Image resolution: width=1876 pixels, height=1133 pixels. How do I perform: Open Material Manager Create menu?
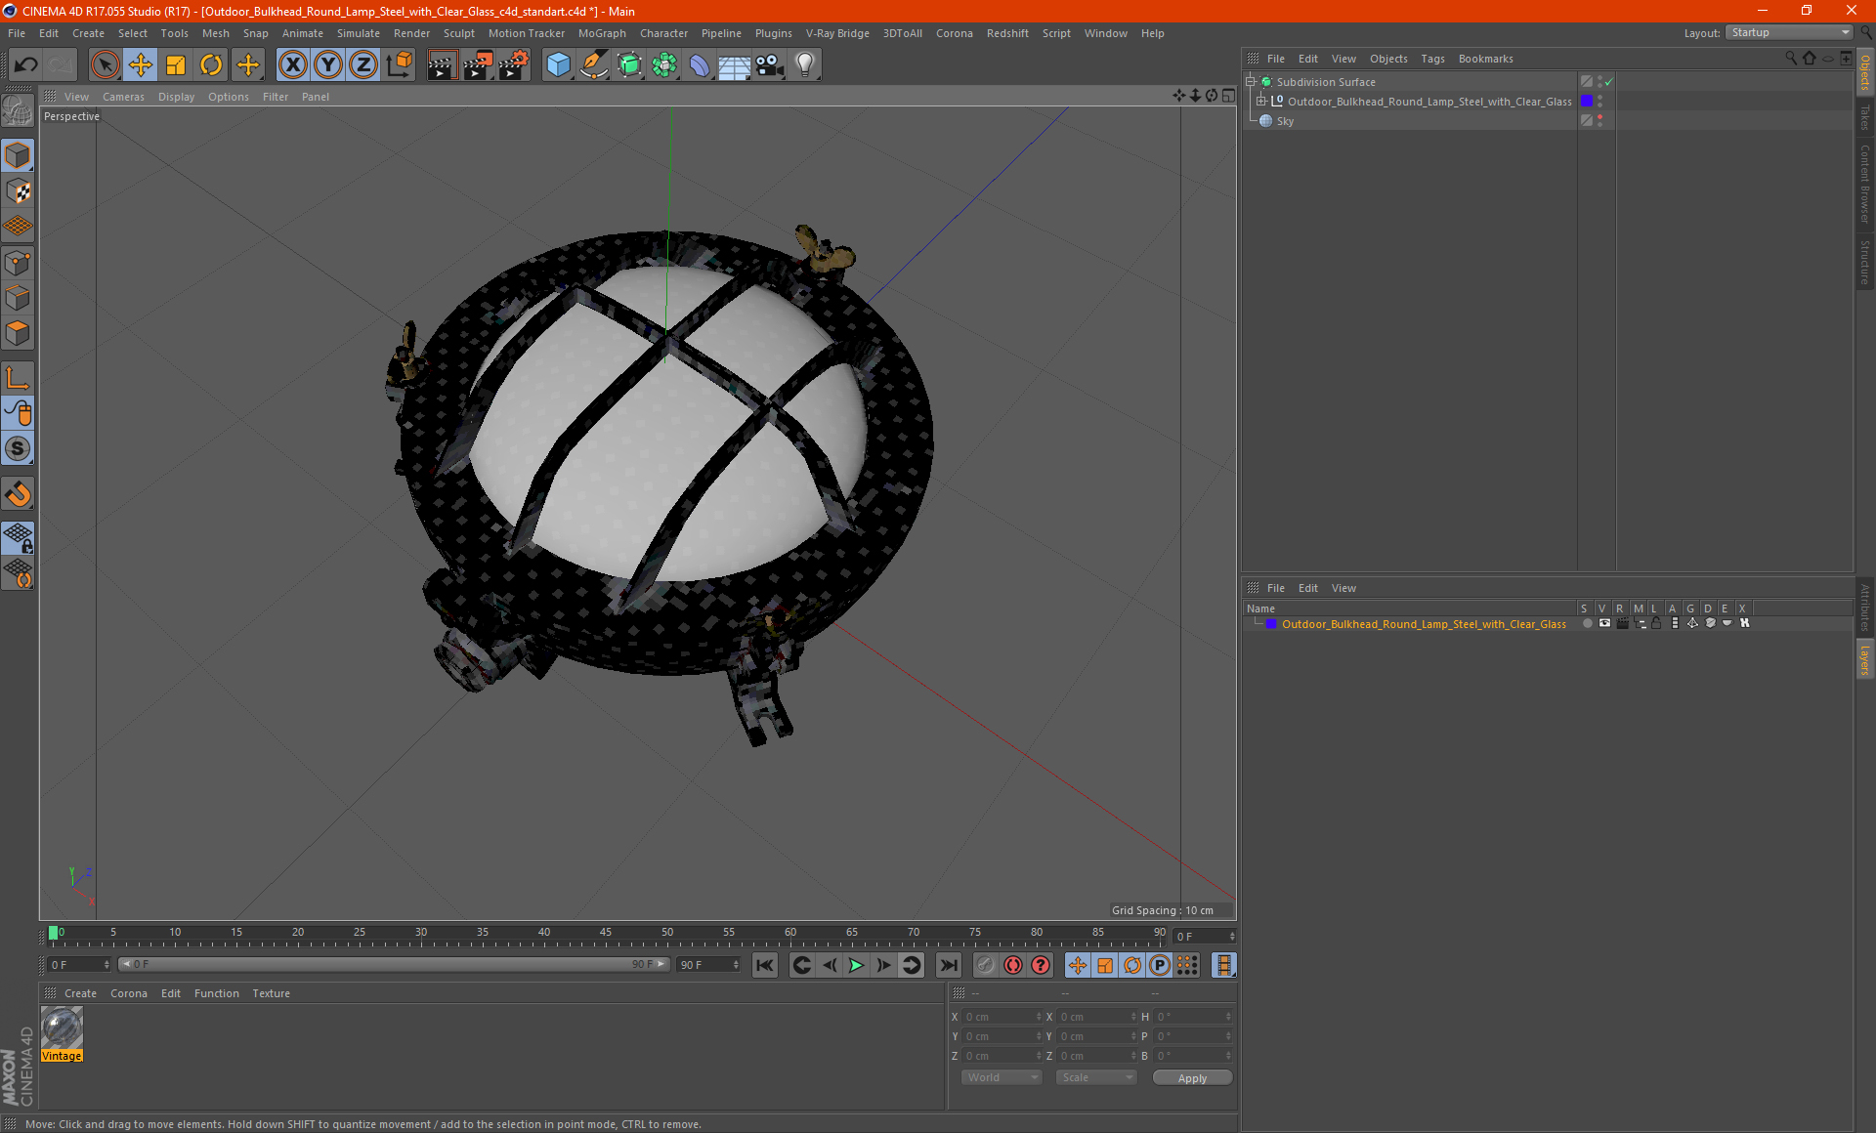(x=80, y=993)
